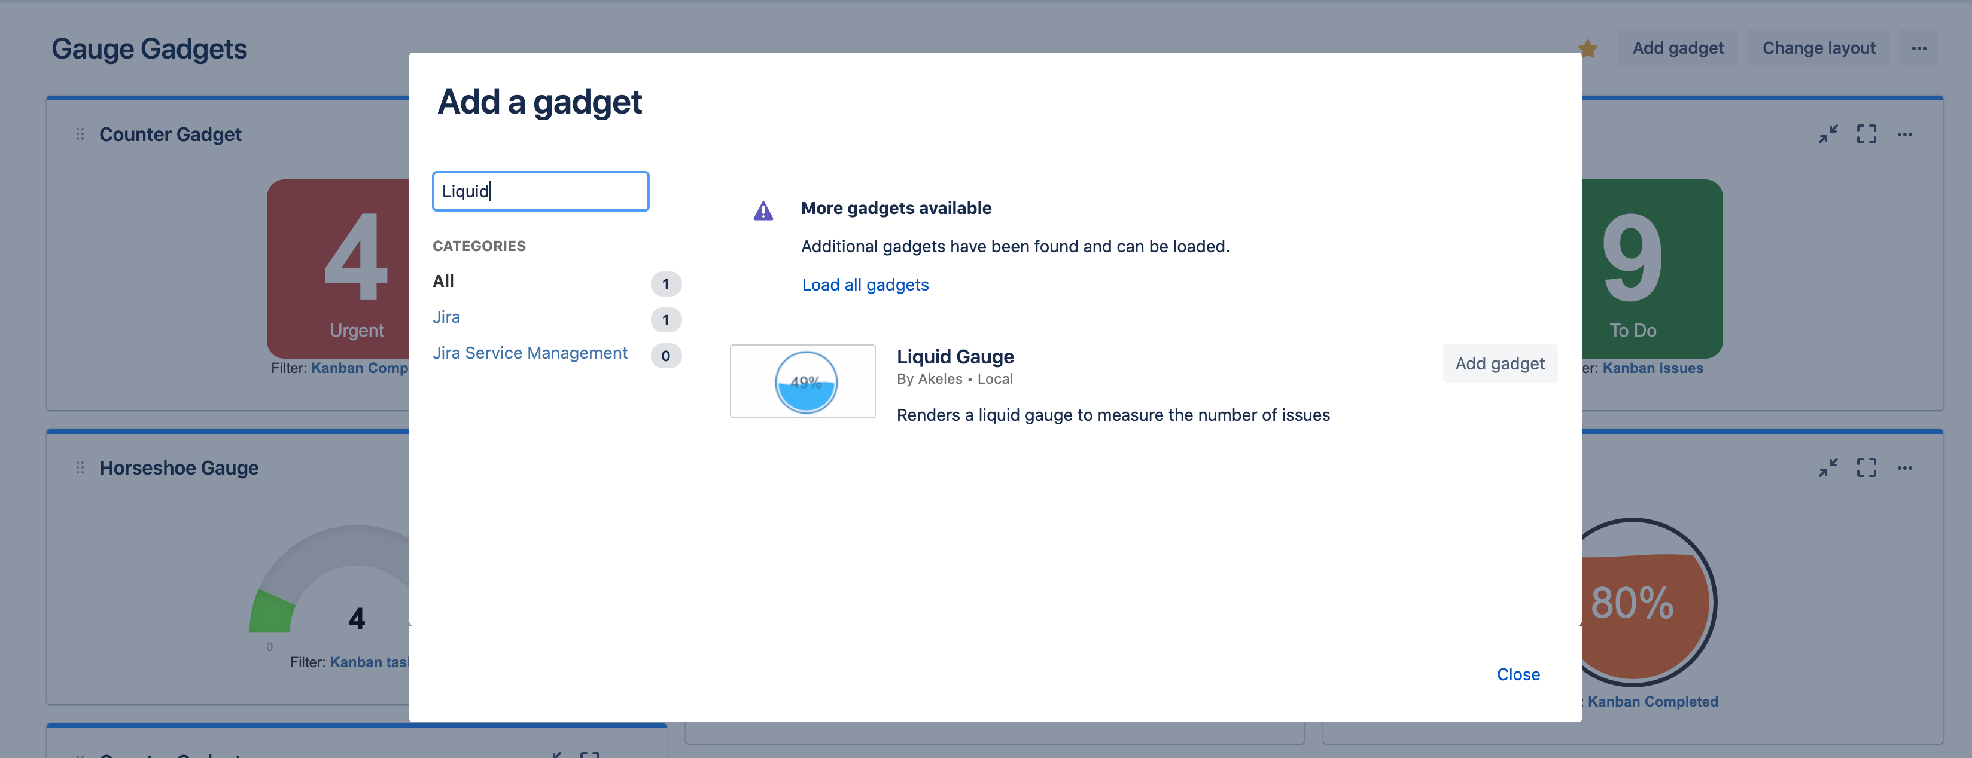The height and width of the screenshot is (758, 1972).
Task: Collapse the To Do gadget via minimize icon
Action: click(1828, 134)
